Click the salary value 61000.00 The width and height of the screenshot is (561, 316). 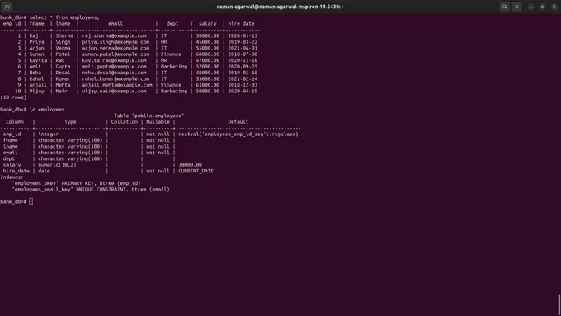tap(208, 85)
